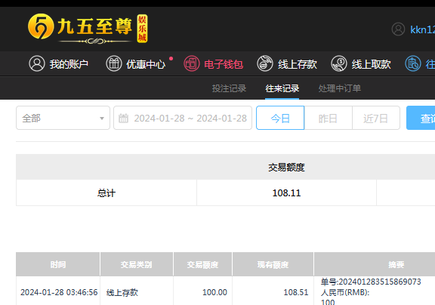Open the 优惠中心 gift icon

point(114,63)
